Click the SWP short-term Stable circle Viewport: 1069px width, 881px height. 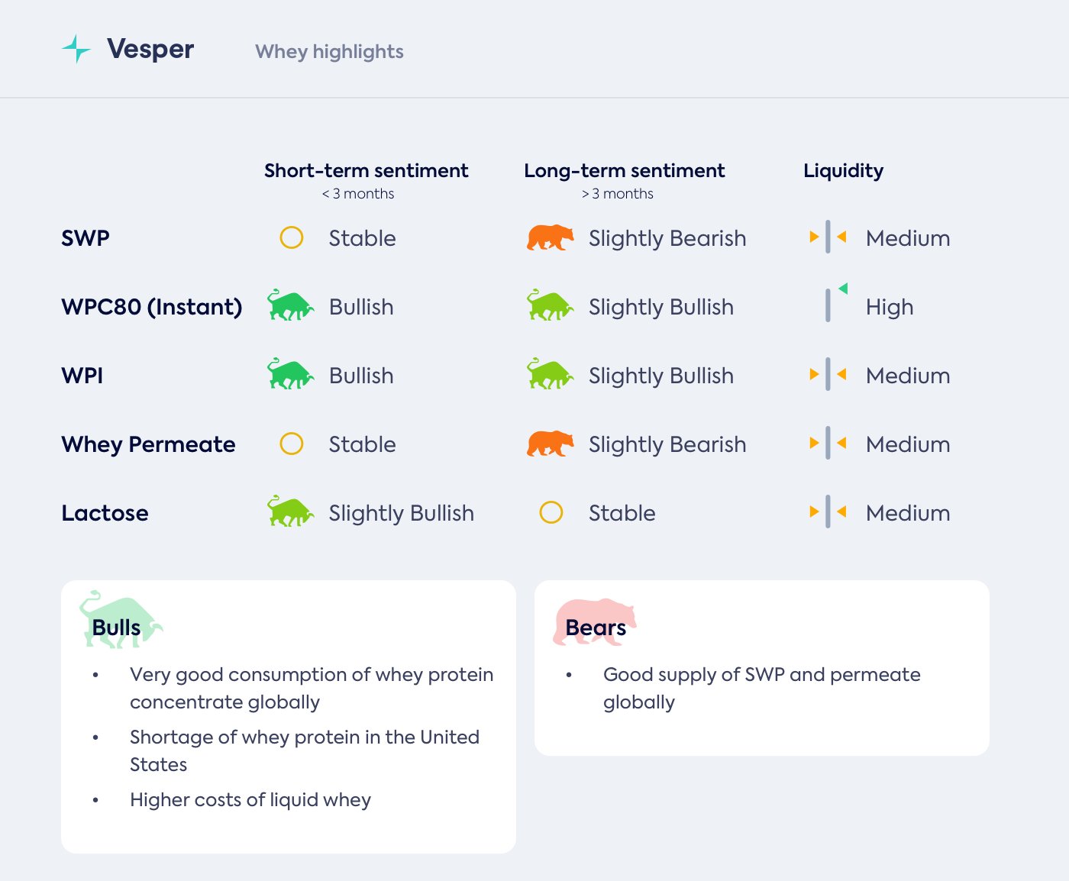tap(292, 238)
